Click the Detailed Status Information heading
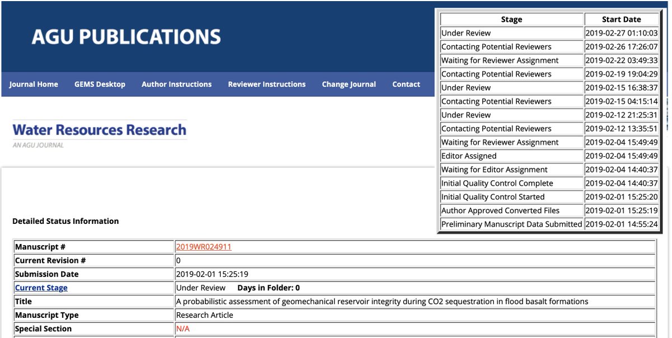The width and height of the screenshot is (672, 338). click(x=66, y=221)
